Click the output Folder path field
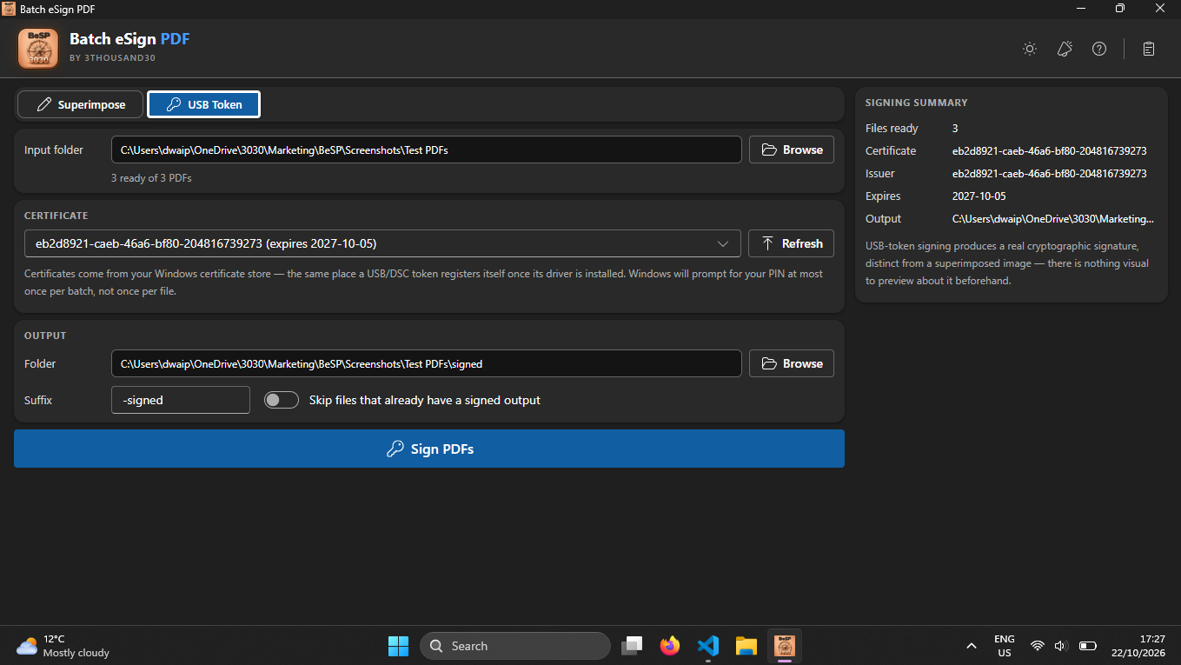The image size is (1181, 665). pos(427,363)
